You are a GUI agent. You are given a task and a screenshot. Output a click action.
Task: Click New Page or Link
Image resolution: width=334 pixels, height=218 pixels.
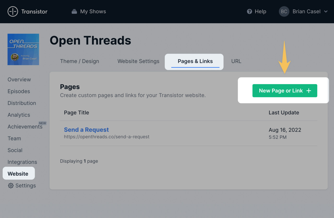285,91
